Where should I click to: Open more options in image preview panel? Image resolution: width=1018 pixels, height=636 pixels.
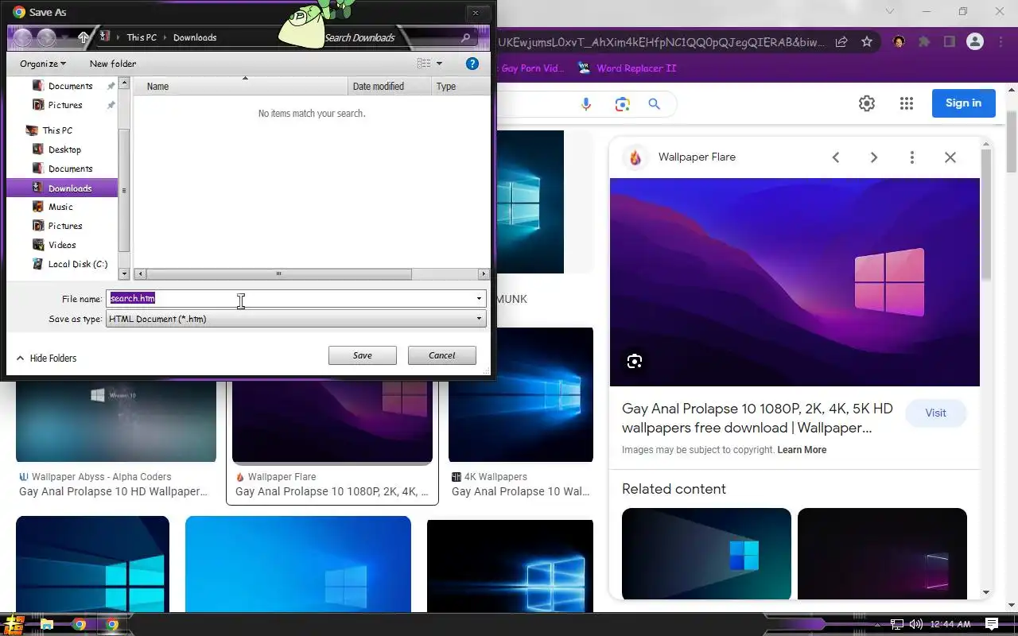pyautogui.click(x=912, y=157)
